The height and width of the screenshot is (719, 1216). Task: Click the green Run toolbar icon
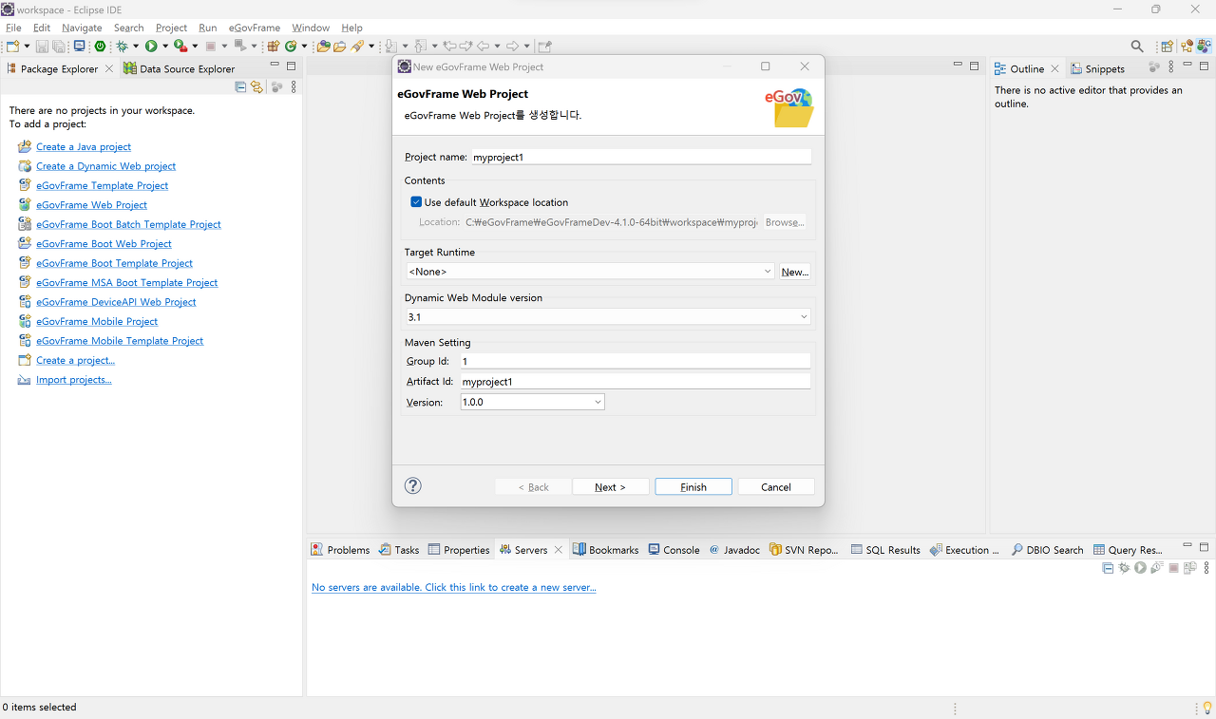(x=151, y=46)
